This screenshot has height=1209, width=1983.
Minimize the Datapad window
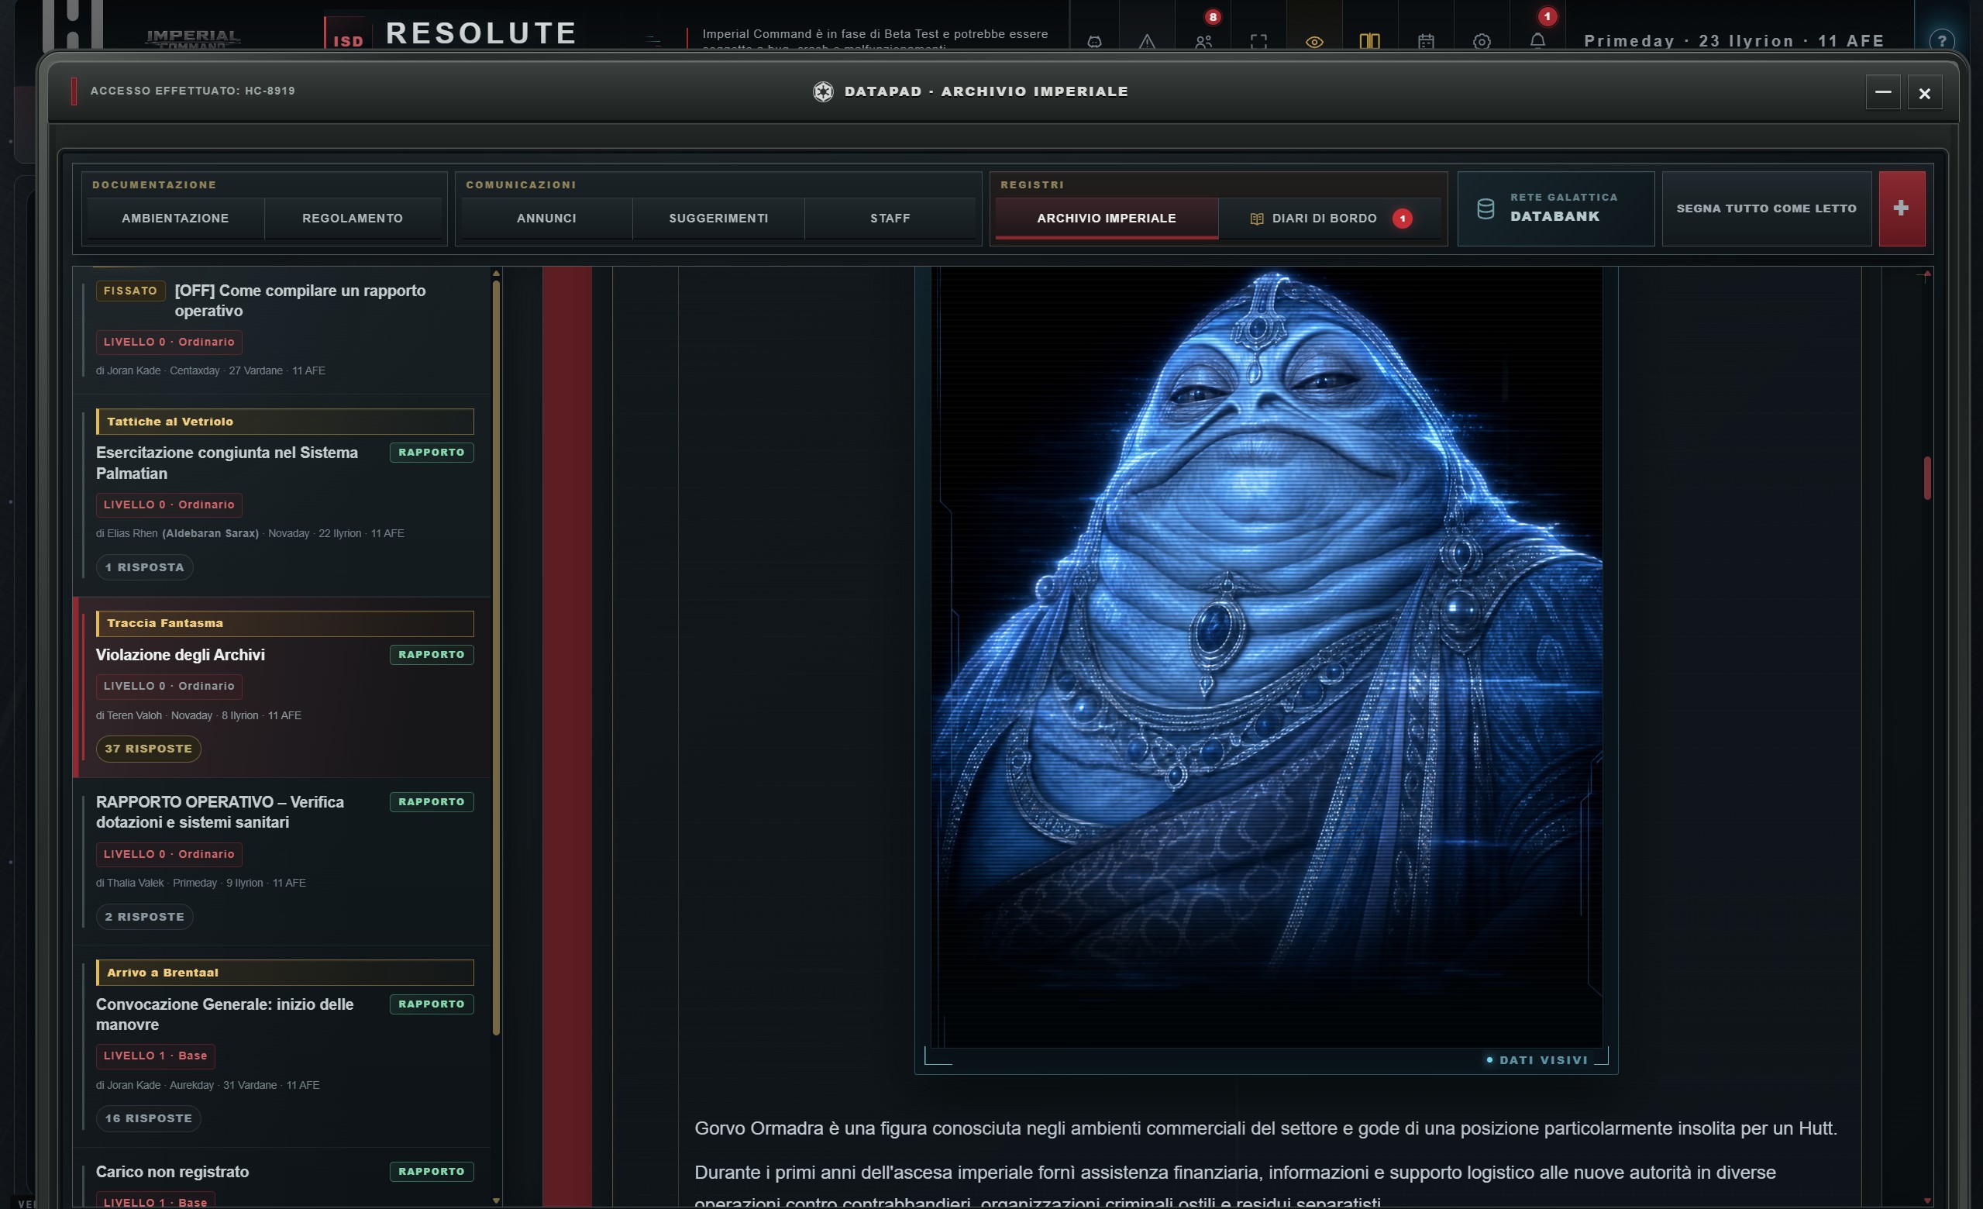(1883, 92)
